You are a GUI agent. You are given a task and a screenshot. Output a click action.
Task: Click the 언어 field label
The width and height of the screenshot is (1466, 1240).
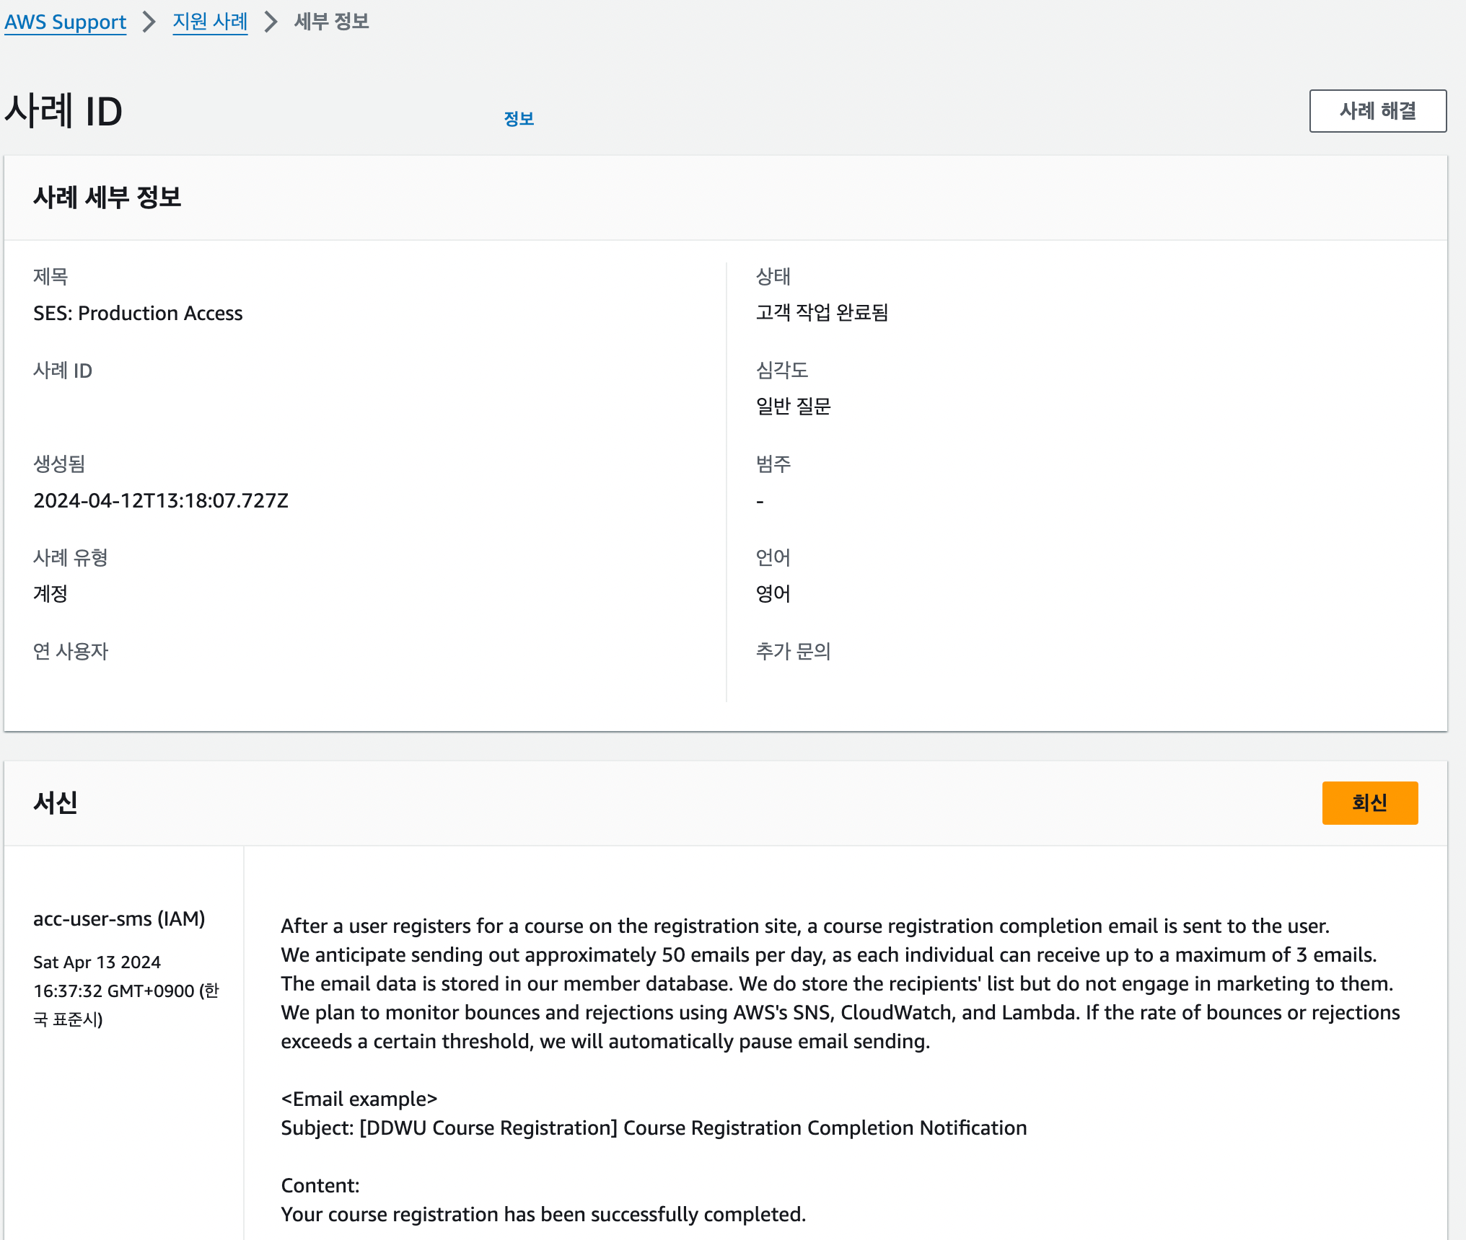[x=773, y=558]
